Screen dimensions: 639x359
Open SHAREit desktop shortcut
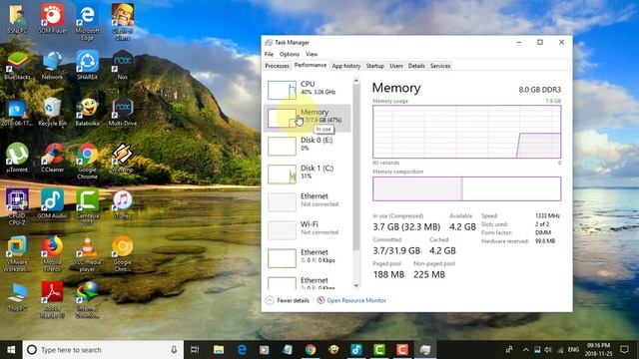[87, 66]
